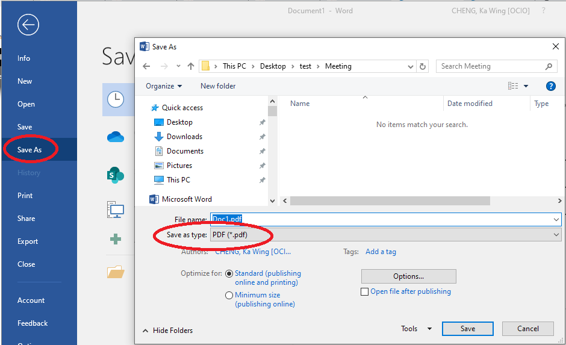Screen dimensions: 566x345
Task: Click the author name CHENG, Ka Wing link
Action: point(253,252)
